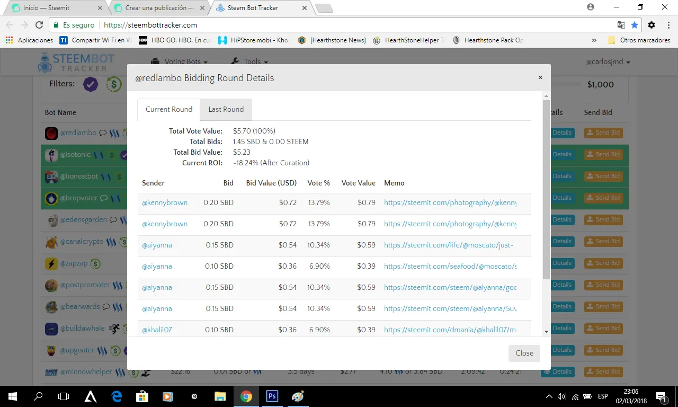Open the steemit.com/seafood/@moscato memo link
Screen dimensions: 678x407
click(x=450, y=266)
